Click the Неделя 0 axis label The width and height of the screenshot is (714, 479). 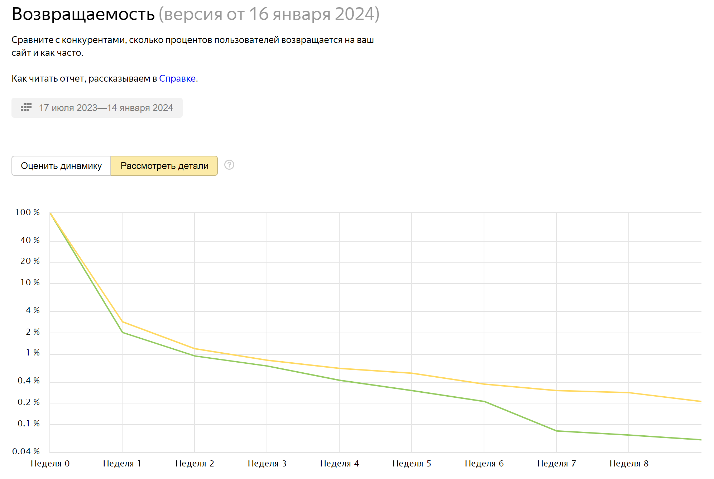tap(50, 464)
